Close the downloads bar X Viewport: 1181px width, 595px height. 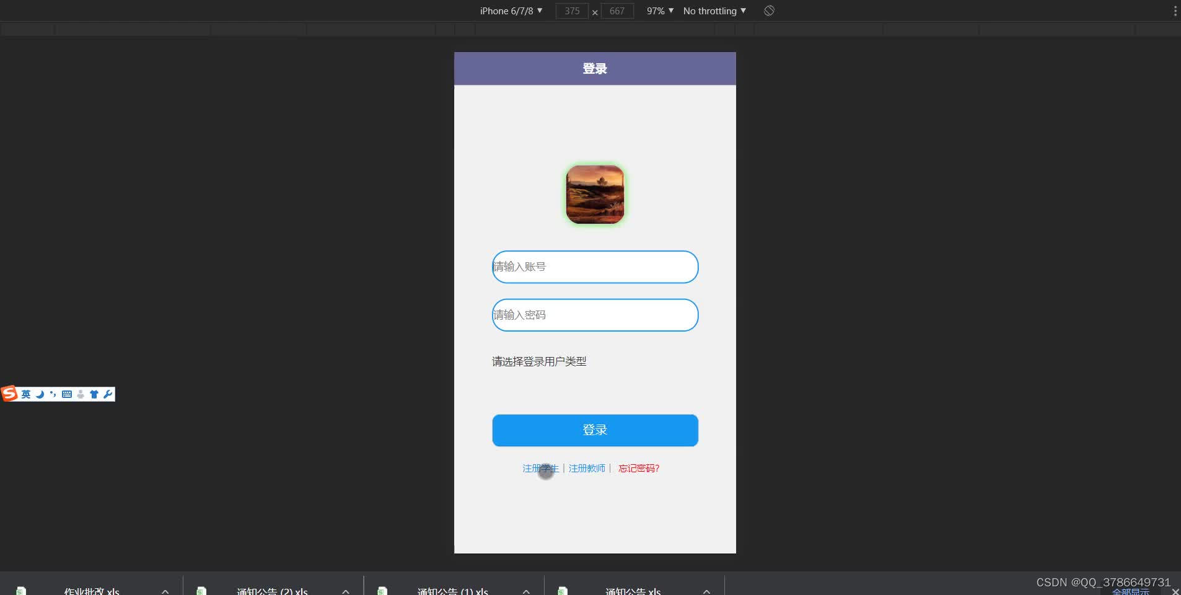(1175, 592)
